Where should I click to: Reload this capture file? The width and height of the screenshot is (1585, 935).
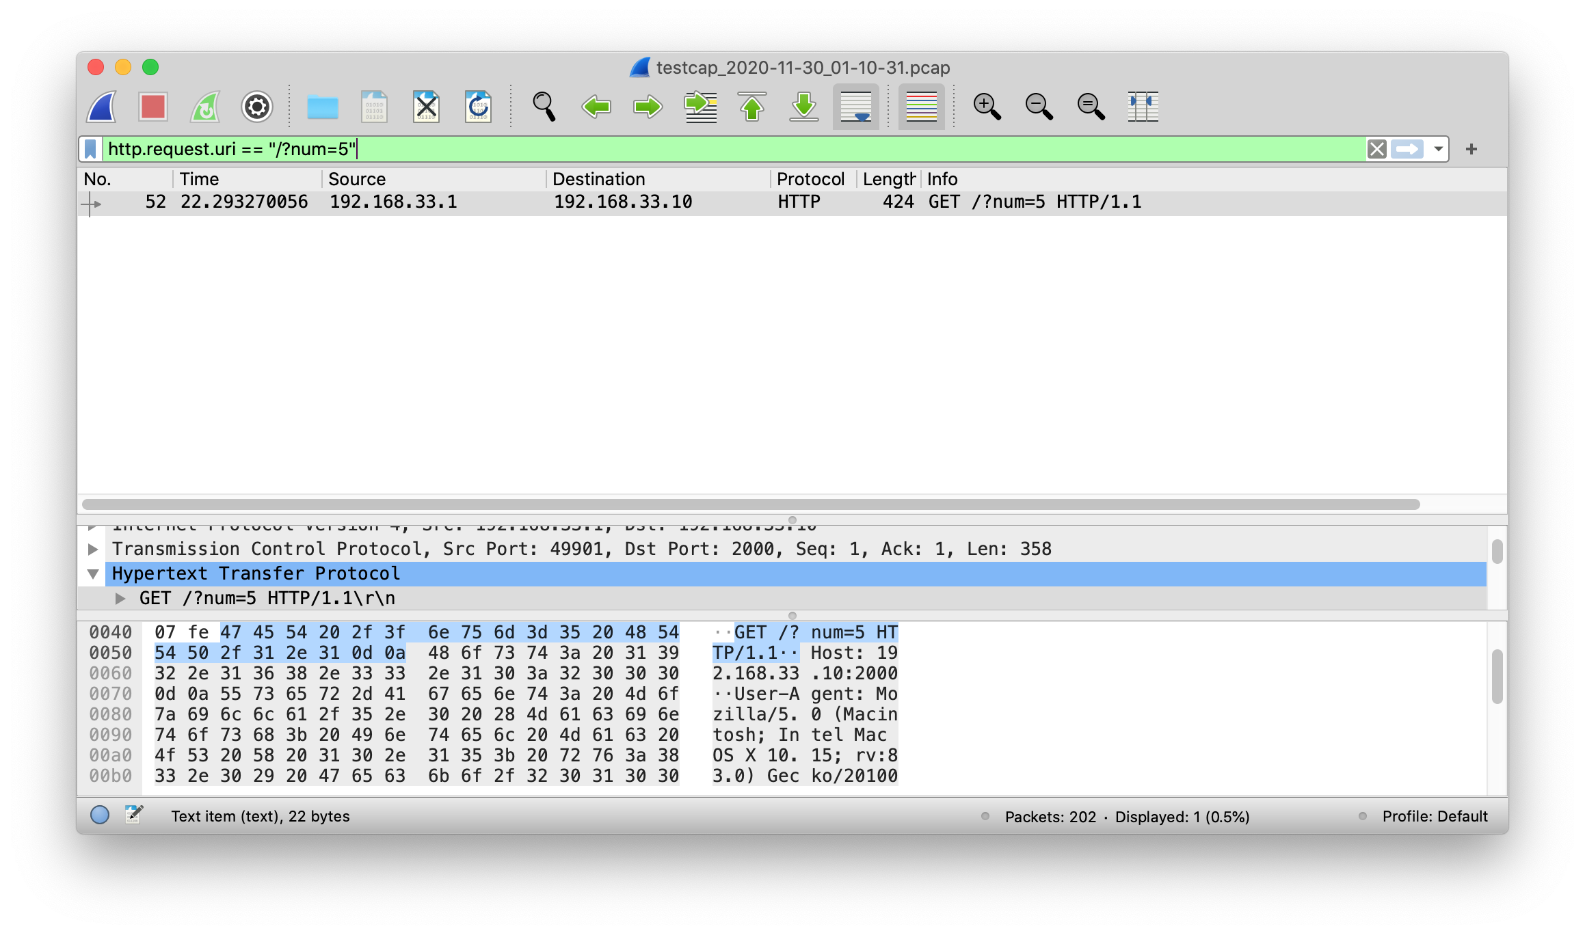[x=478, y=107]
